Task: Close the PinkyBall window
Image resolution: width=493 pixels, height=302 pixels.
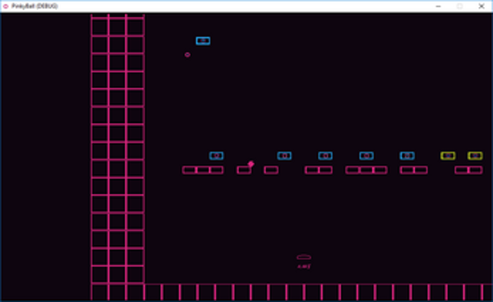Action: coord(481,6)
